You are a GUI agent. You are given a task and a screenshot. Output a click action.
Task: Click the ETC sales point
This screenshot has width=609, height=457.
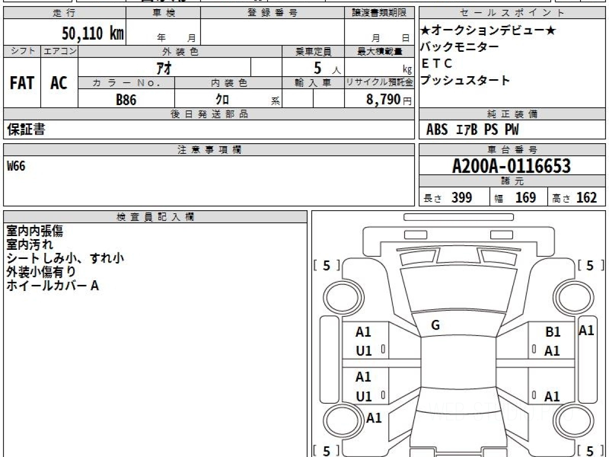point(436,64)
